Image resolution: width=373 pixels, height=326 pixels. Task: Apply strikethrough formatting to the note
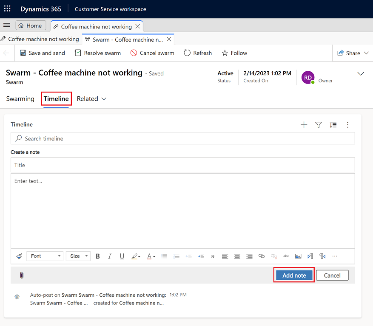click(x=285, y=256)
